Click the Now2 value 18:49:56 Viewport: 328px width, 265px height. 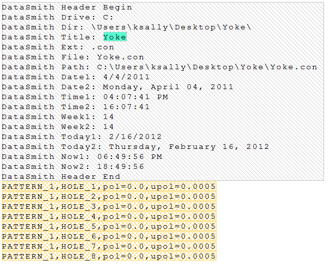tap(123, 166)
